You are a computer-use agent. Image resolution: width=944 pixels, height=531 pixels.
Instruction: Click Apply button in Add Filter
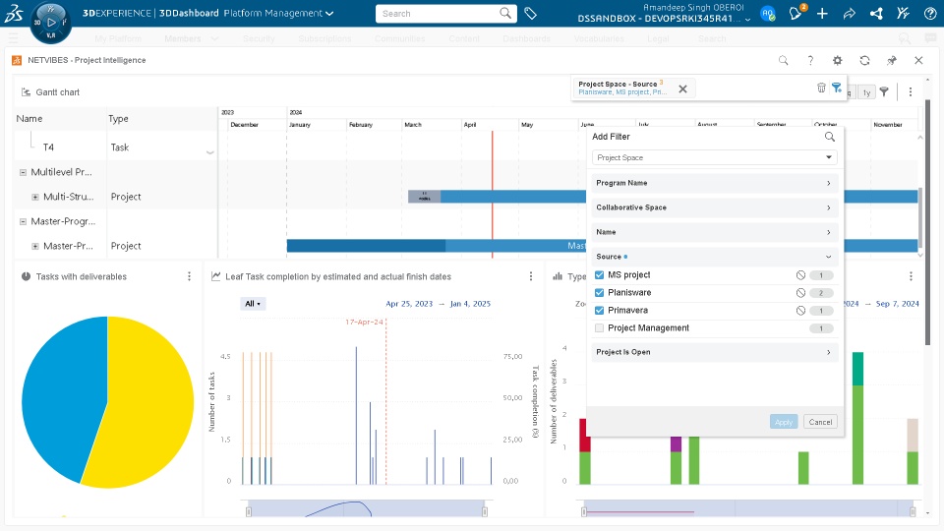coord(784,422)
